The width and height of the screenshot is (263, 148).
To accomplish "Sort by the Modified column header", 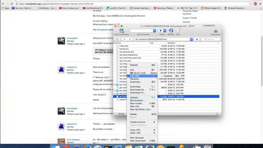I will coord(171,43).
